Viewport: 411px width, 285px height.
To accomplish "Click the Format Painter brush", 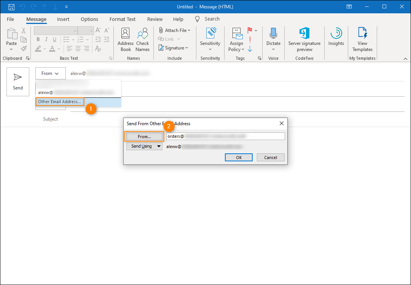I will pos(24,48).
